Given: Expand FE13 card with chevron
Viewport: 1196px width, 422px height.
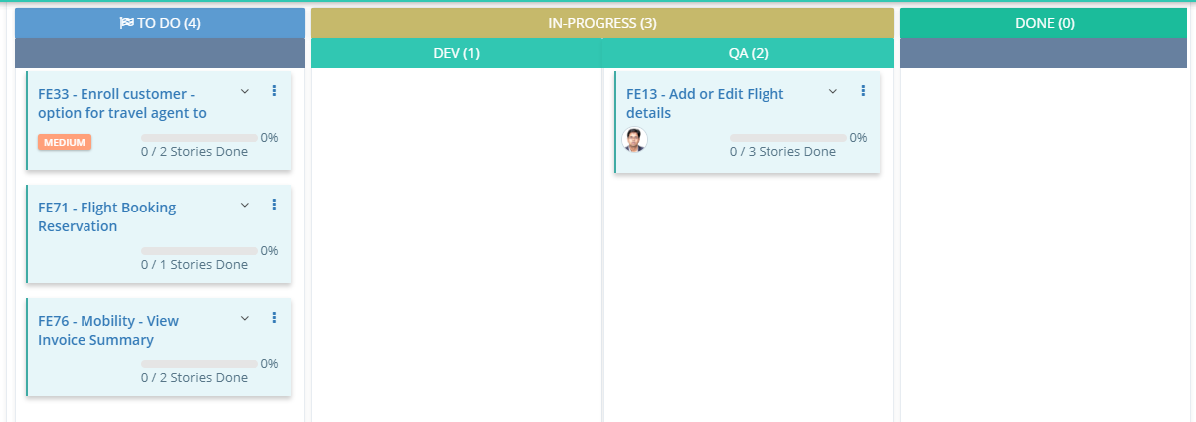Looking at the screenshot, I should point(833,91).
